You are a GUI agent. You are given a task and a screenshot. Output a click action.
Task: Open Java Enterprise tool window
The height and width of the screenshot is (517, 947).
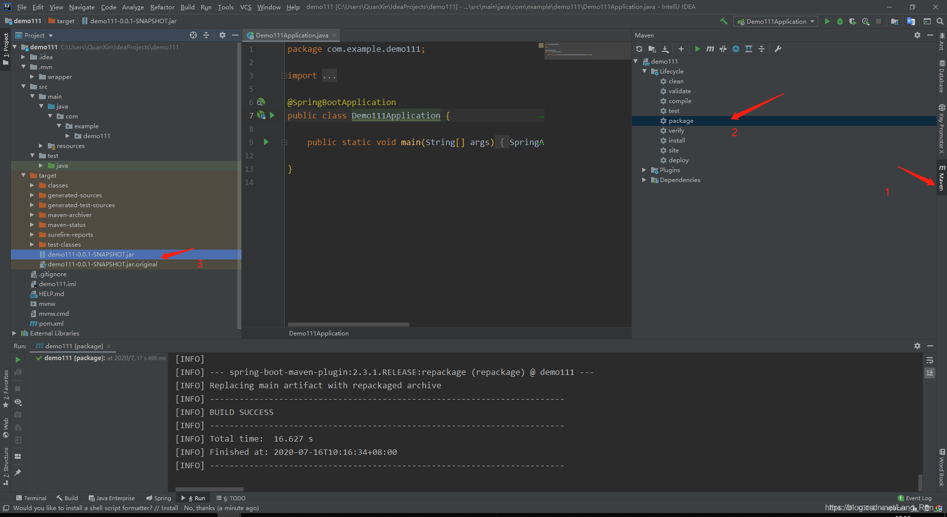tap(111, 498)
